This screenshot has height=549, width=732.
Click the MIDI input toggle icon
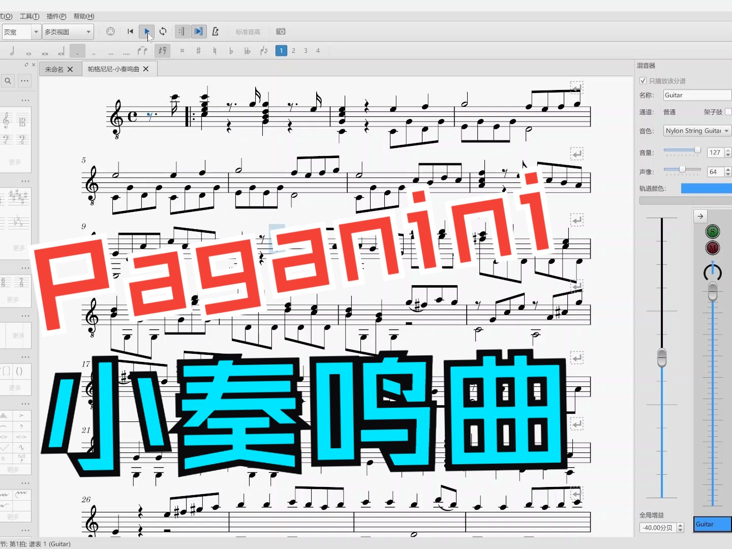point(110,32)
